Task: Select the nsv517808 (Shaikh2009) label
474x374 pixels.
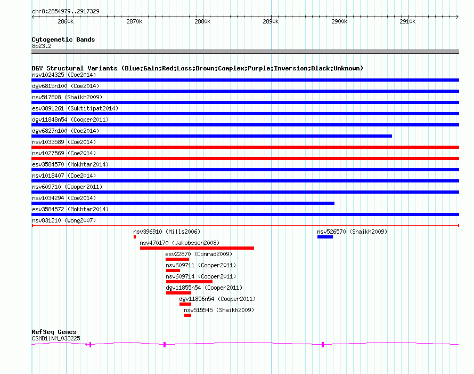Action: click(x=67, y=97)
